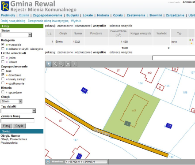Open the Budynki menu

(x=73, y=15)
